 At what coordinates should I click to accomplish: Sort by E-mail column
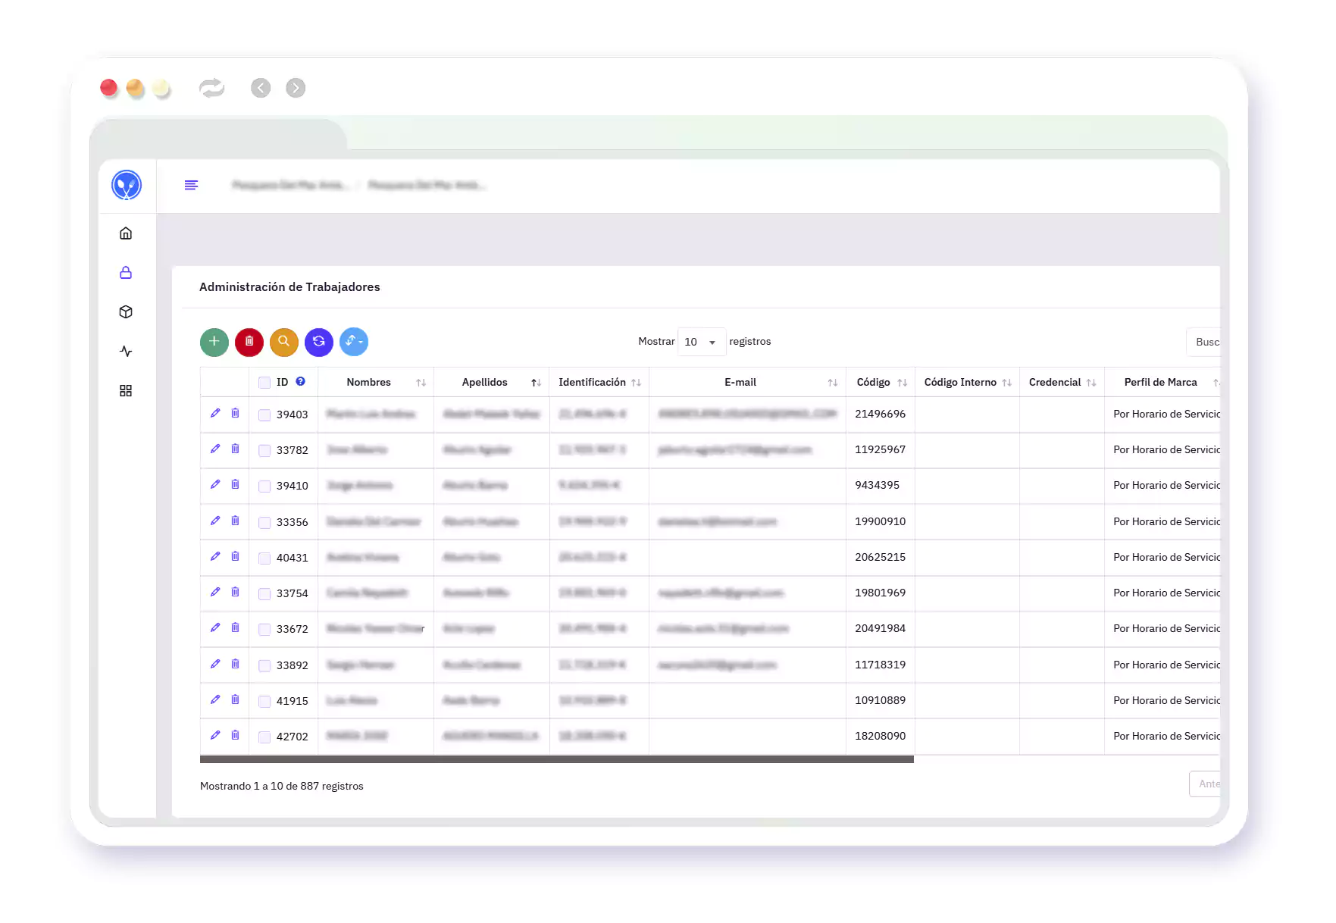[747, 383]
